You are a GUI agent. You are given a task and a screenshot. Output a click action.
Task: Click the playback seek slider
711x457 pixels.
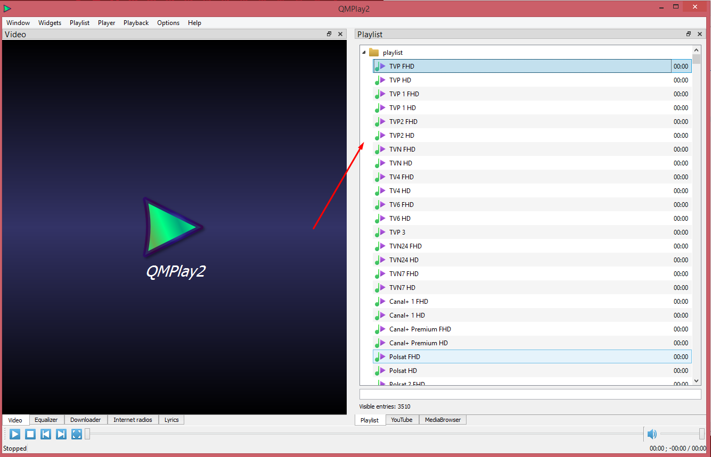click(364, 434)
